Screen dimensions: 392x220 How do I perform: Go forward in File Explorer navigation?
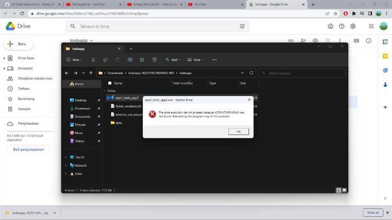[75, 73]
